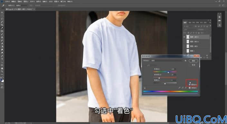Open the 编辑(E) menu

[x=14, y=1]
